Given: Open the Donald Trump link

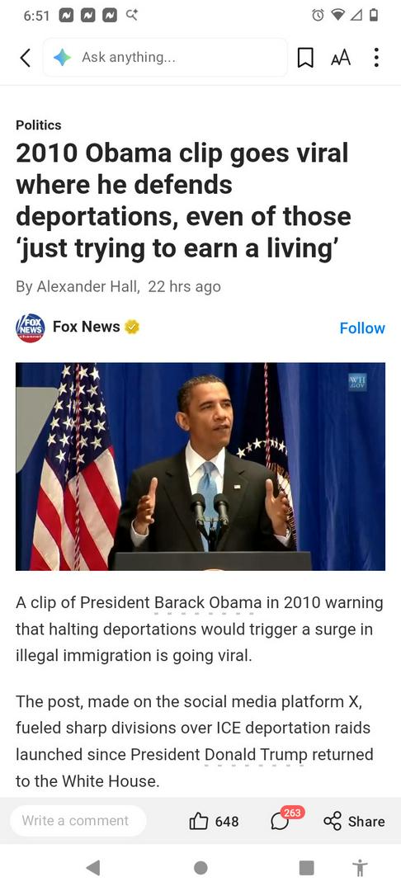Looking at the screenshot, I should (x=256, y=755).
